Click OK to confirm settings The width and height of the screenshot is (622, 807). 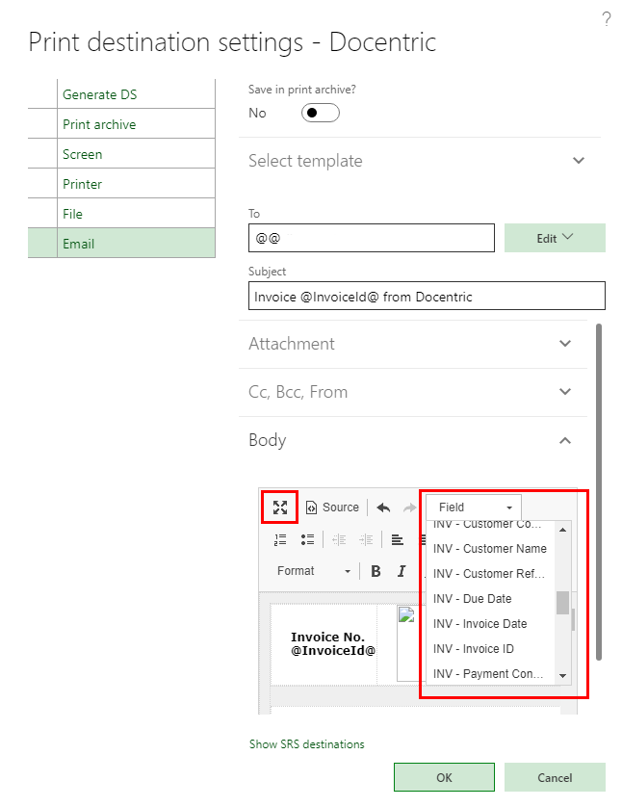click(444, 778)
